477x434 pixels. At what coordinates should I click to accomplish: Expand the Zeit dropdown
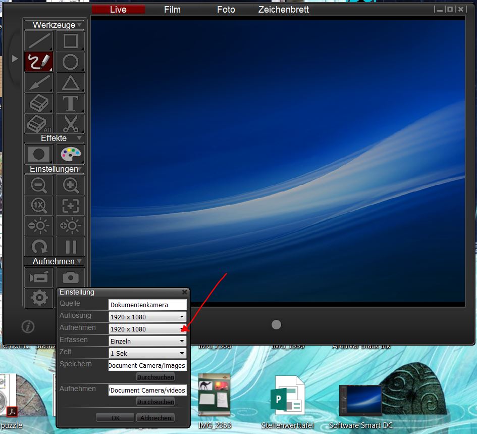147,353
